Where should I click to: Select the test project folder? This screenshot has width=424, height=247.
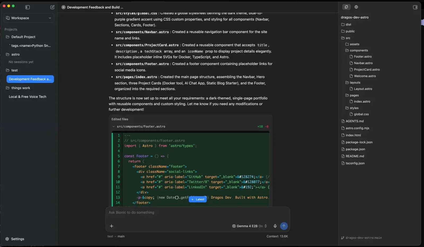point(15,70)
